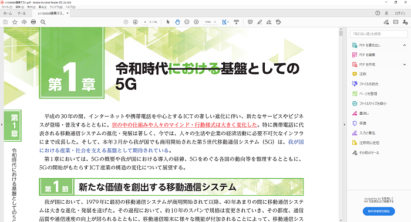Viewport: 411px width, 222px height.
Task: Select the highlighter pen tool
Action: [x=260, y=22]
